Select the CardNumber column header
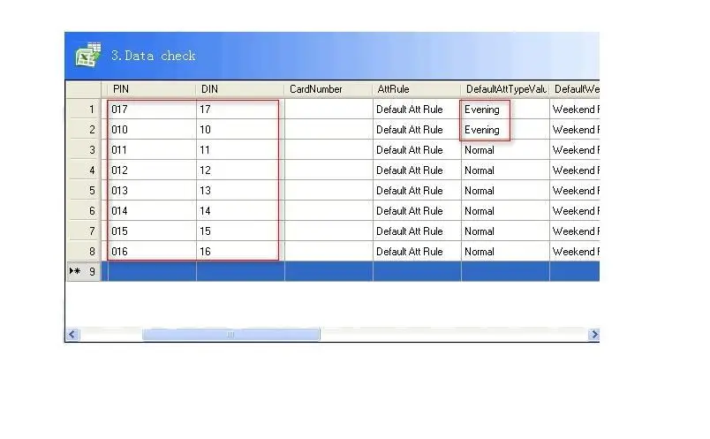Image resolution: width=710 pixels, height=439 pixels. tap(328, 89)
